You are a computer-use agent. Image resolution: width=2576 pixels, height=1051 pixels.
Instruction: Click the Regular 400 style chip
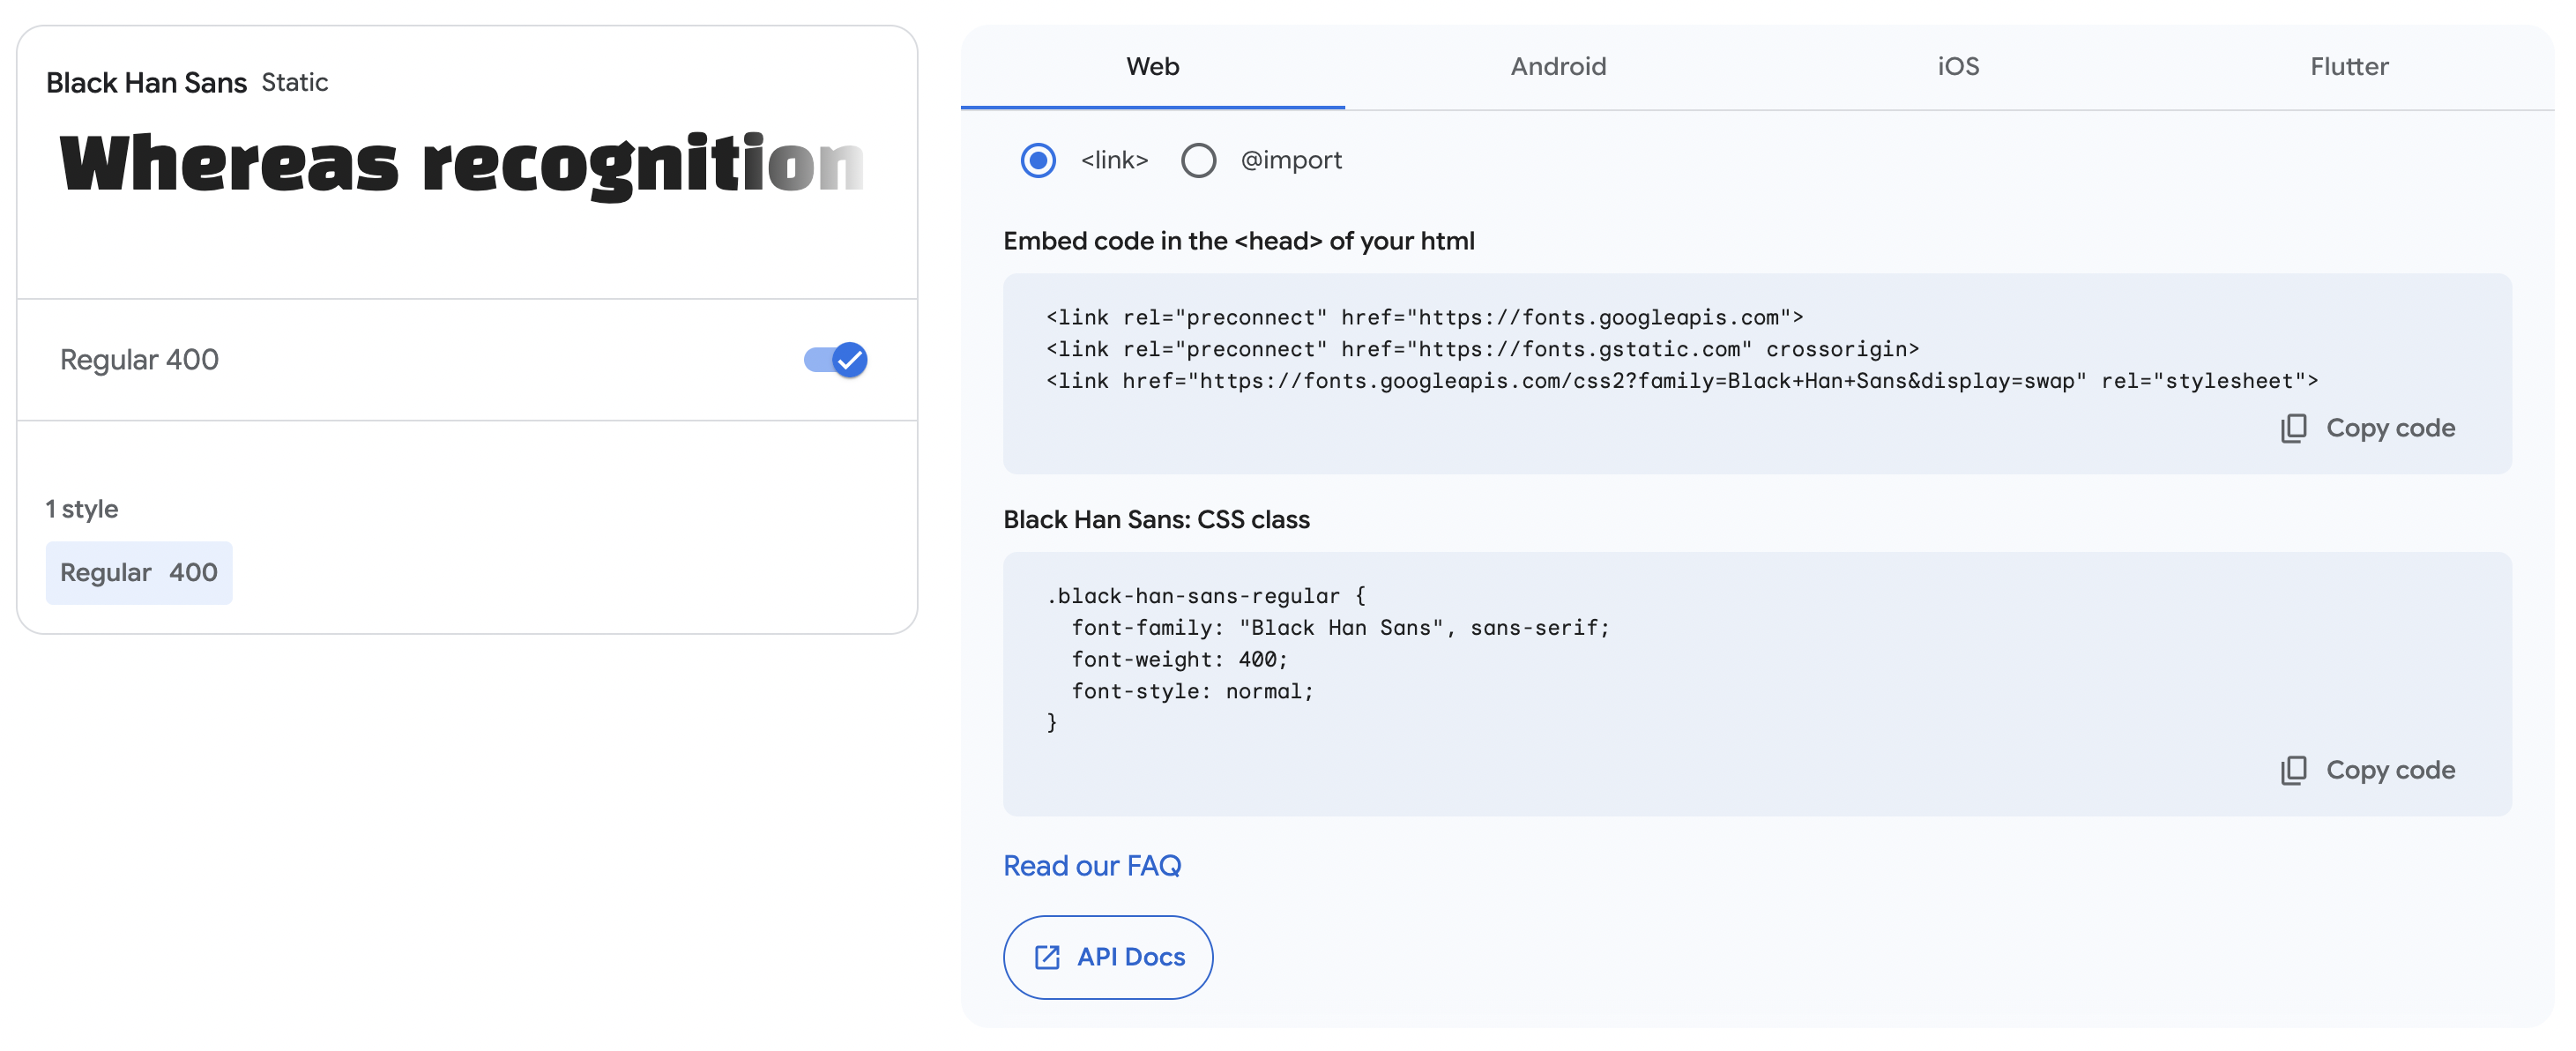tap(139, 573)
